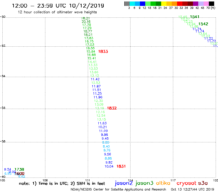Click the 20.16 wave height value
The height and width of the screenshot is (192, 218).
tap(86, 22)
